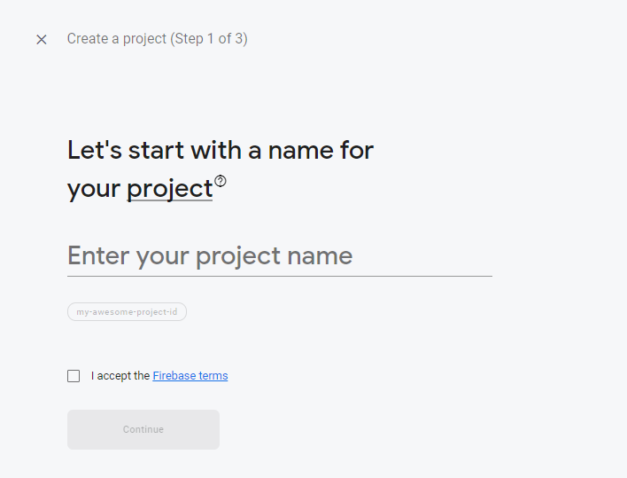
Task: Open the Firebase terms link
Action: click(x=190, y=376)
